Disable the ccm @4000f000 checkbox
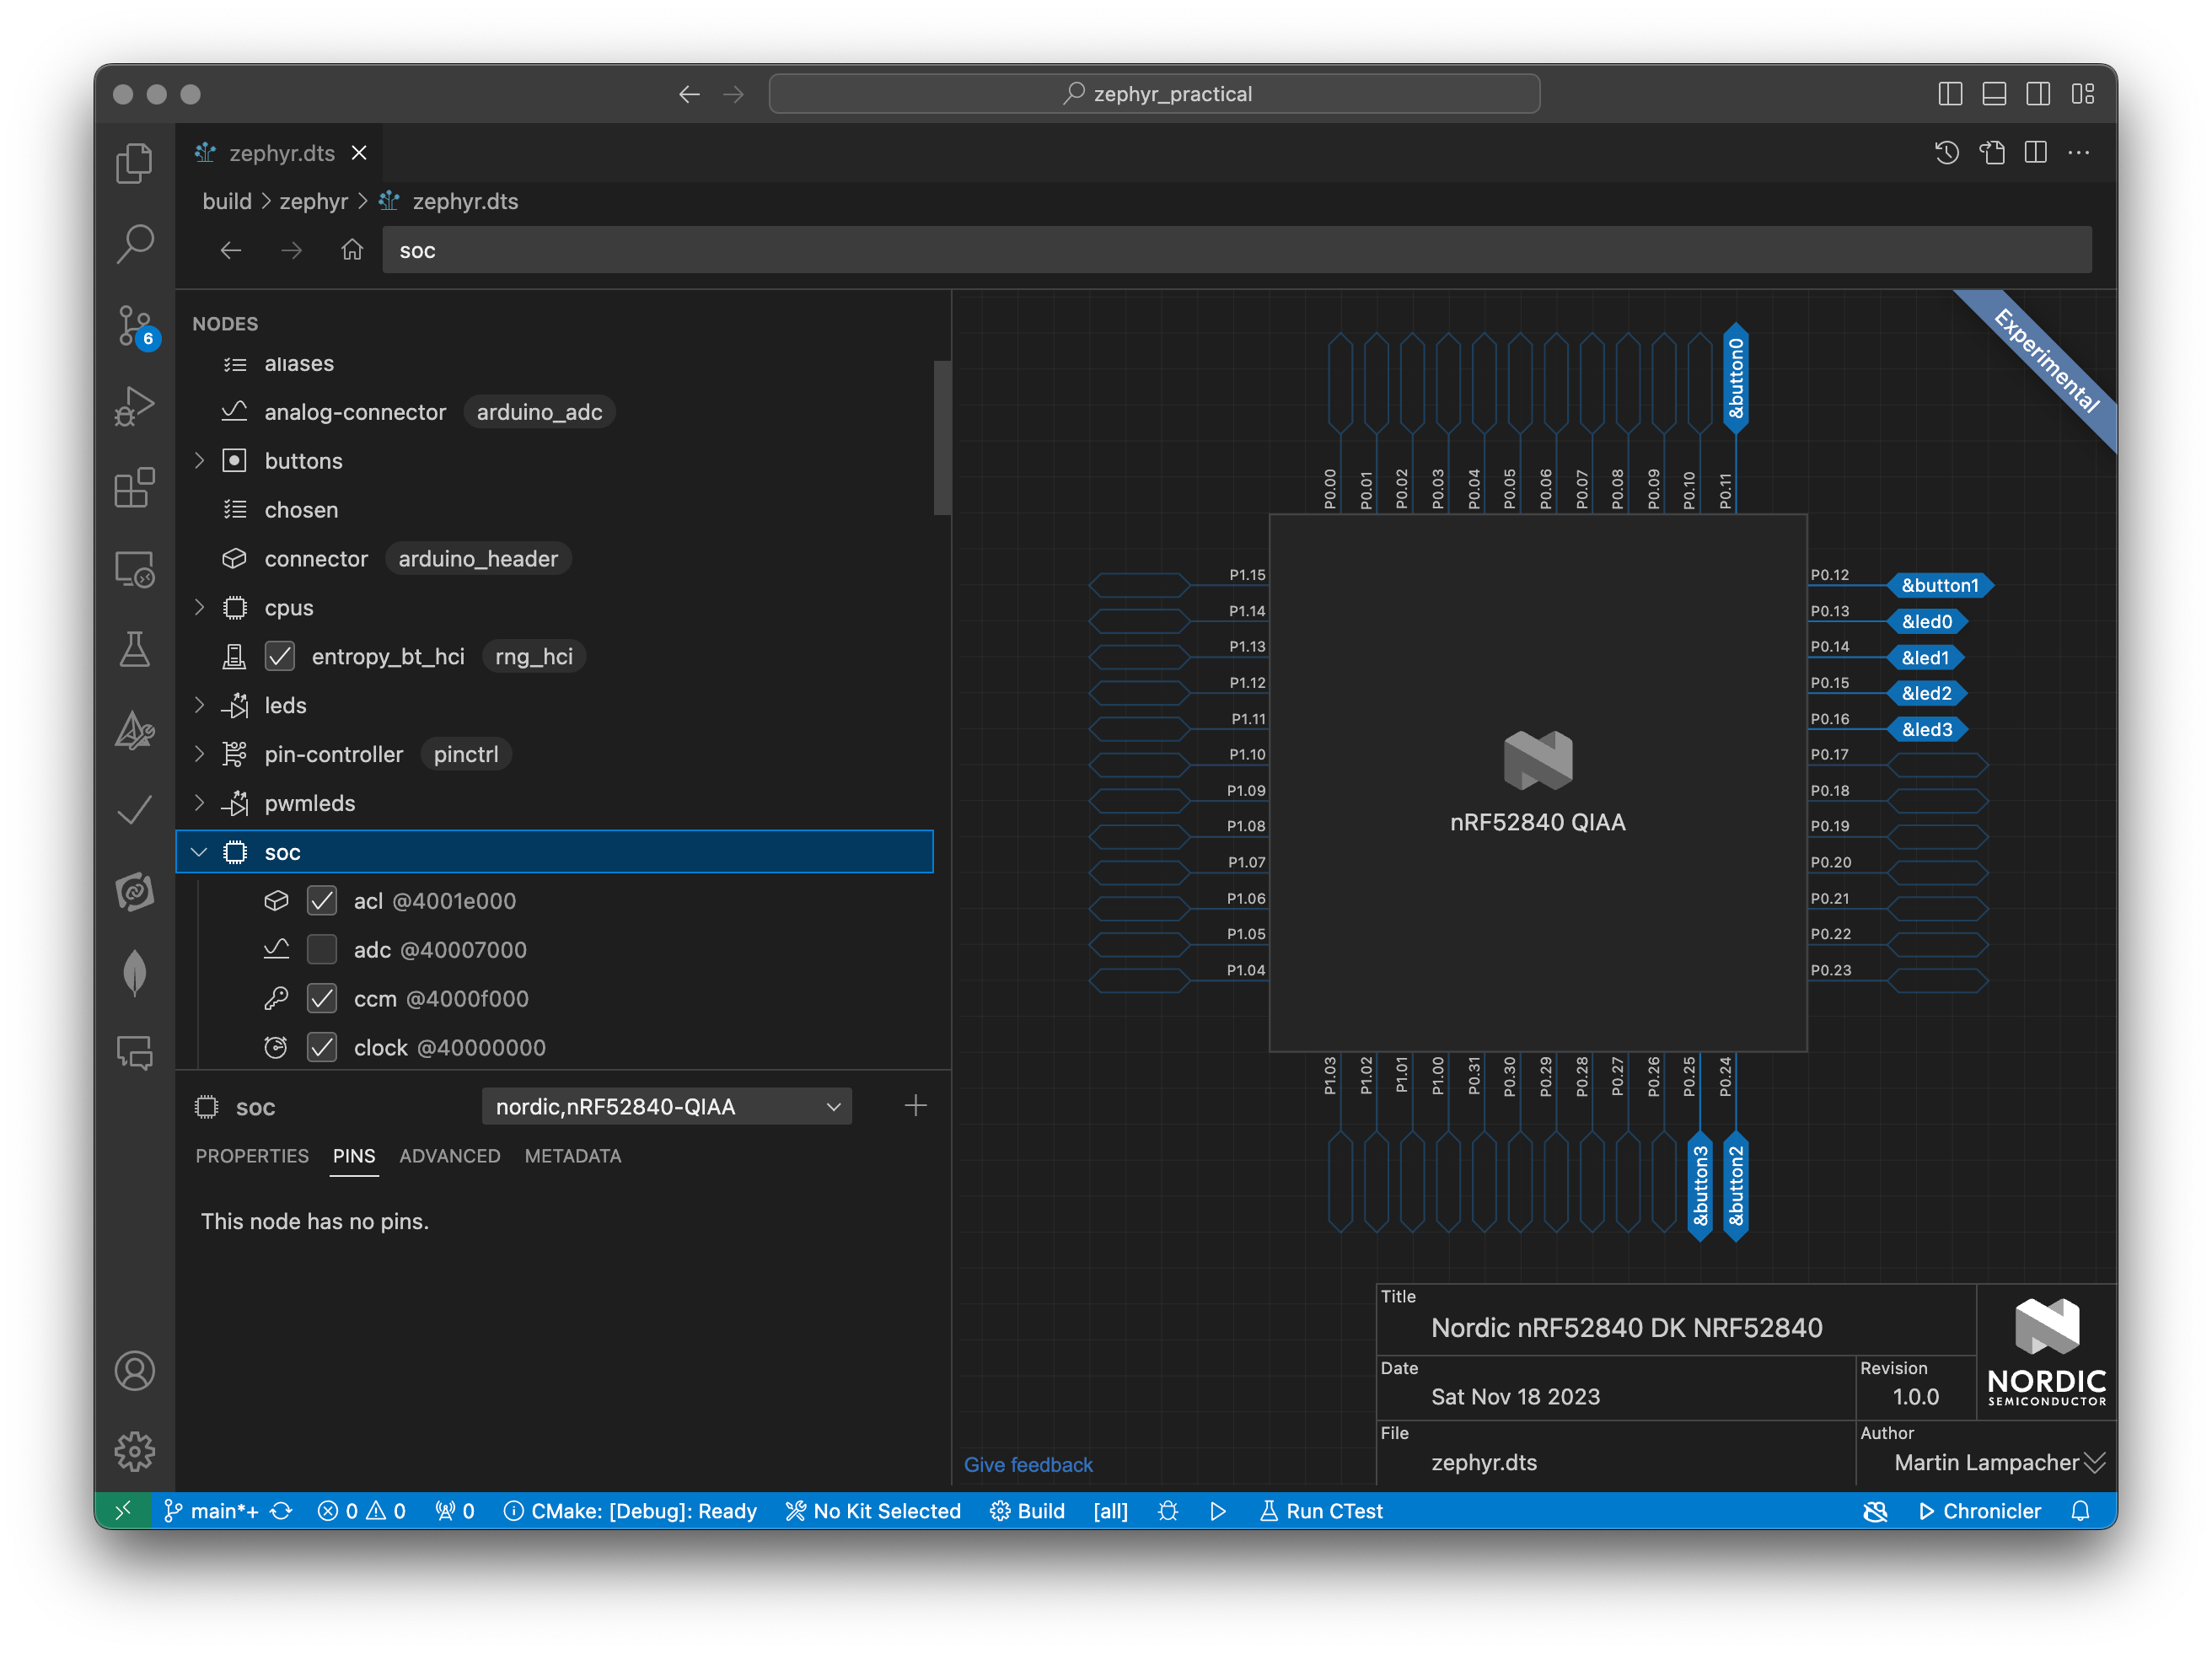Image resolution: width=2212 pixels, height=1654 pixels. tap(322, 999)
